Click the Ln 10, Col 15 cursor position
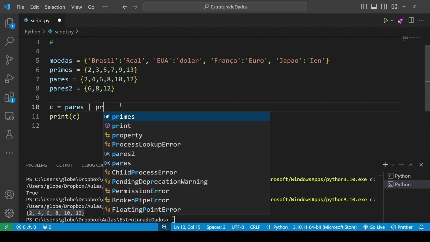Image resolution: width=430 pixels, height=242 pixels. point(187,227)
